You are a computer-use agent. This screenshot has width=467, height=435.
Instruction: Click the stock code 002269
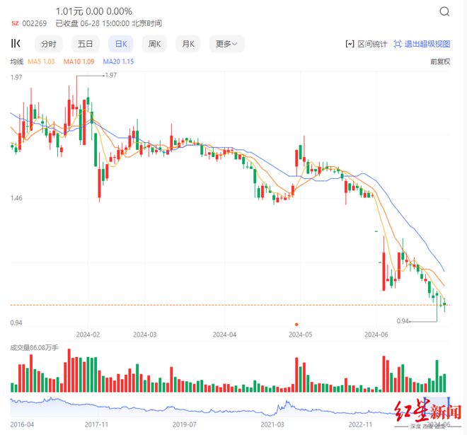point(35,23)
